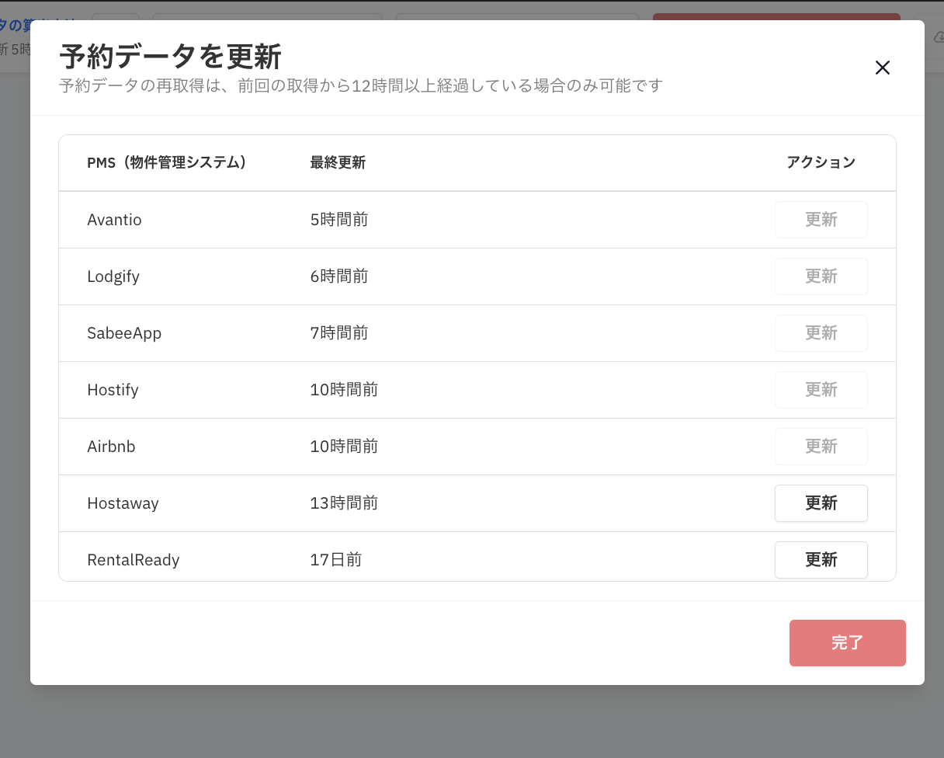Click disabled 更新 button for Hostify
This screenshot has height=758, width=944.
821,390
